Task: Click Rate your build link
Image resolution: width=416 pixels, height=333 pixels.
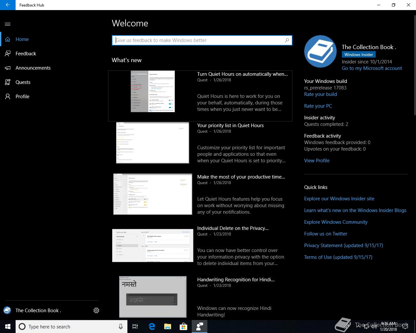Action: [x=320, y=94]
